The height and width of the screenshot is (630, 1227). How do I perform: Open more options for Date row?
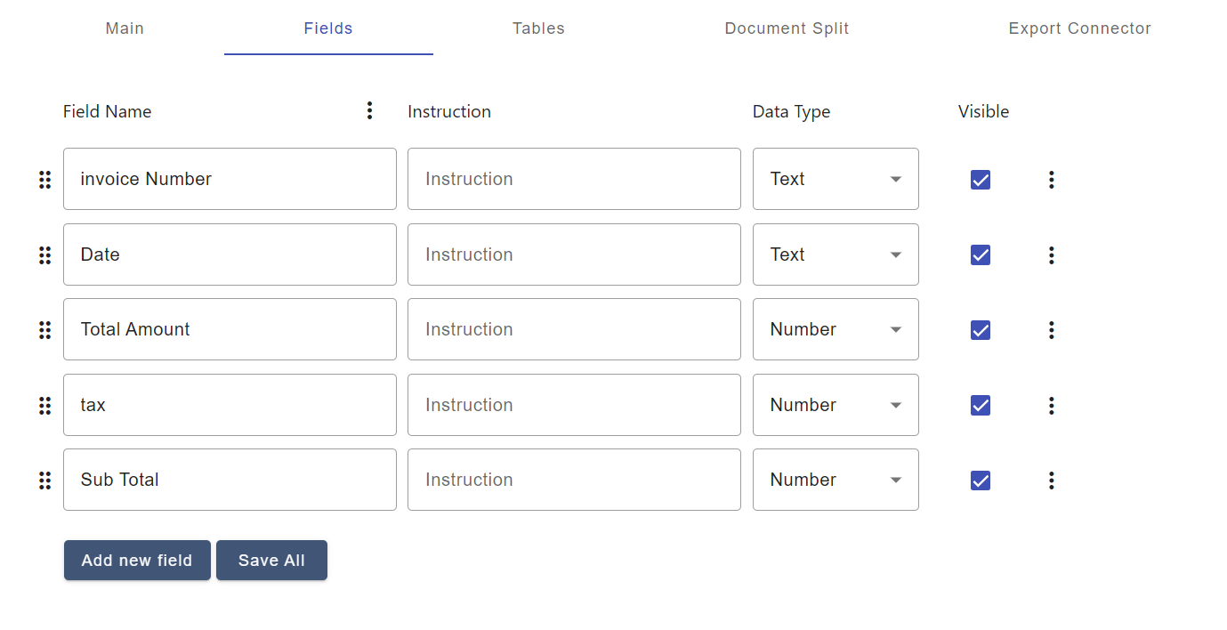click(x=1051, y=255)
